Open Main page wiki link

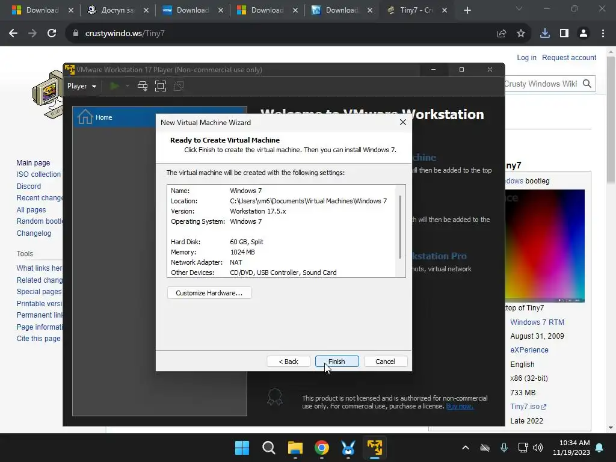(x=33, y=163)
